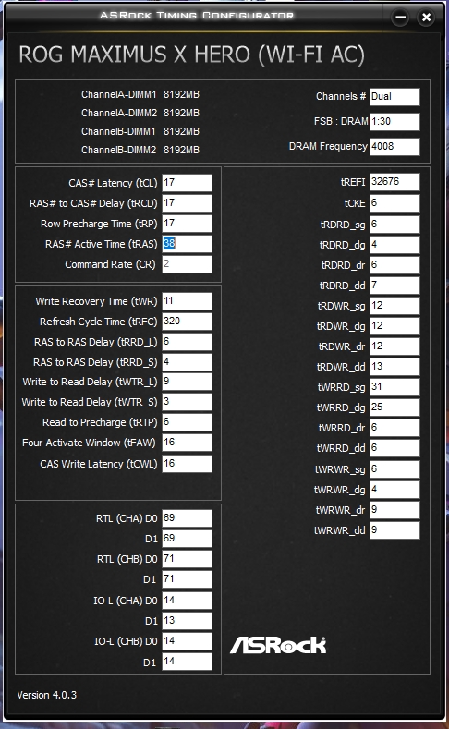Select the Channels # field showing Dual

[x=394, y=97]
